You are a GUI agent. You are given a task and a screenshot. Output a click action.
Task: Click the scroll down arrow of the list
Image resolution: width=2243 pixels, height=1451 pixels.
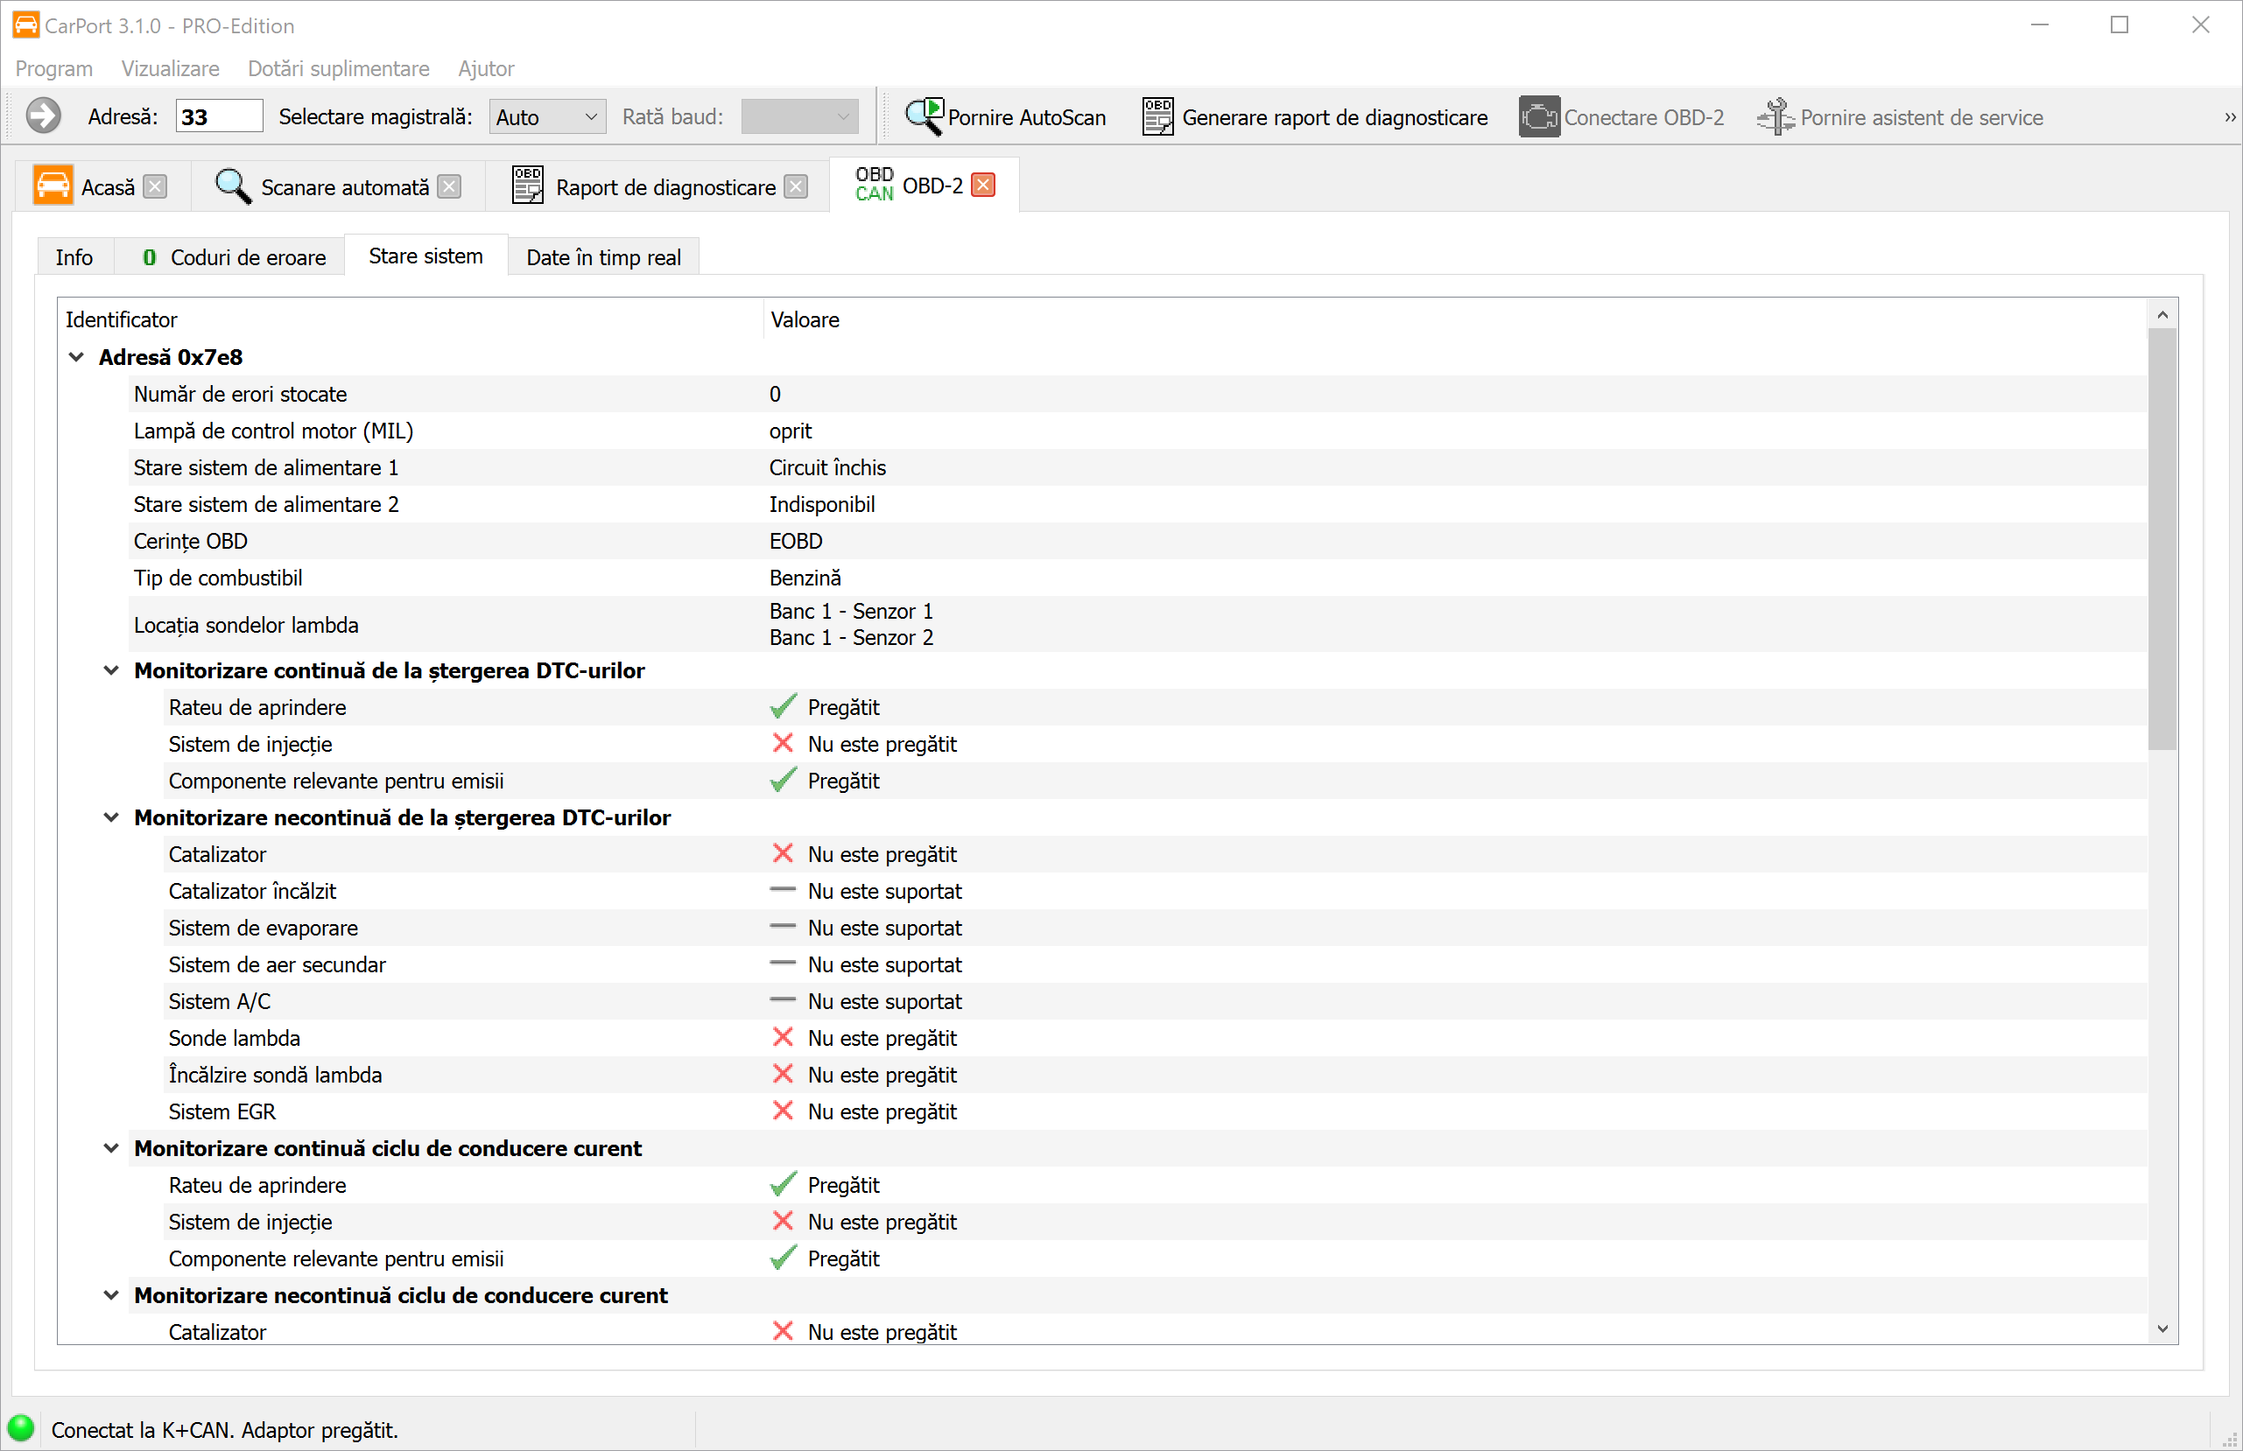pyautogui.click(x=2162, y=1328)
